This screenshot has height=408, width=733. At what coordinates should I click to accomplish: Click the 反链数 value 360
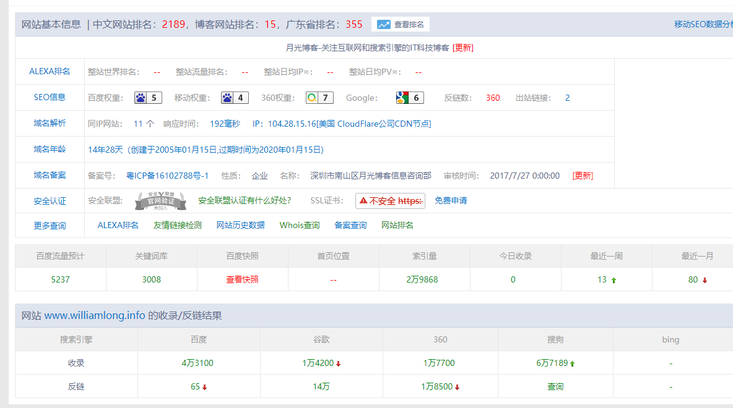pyautogui.click(x=493, y=98)
